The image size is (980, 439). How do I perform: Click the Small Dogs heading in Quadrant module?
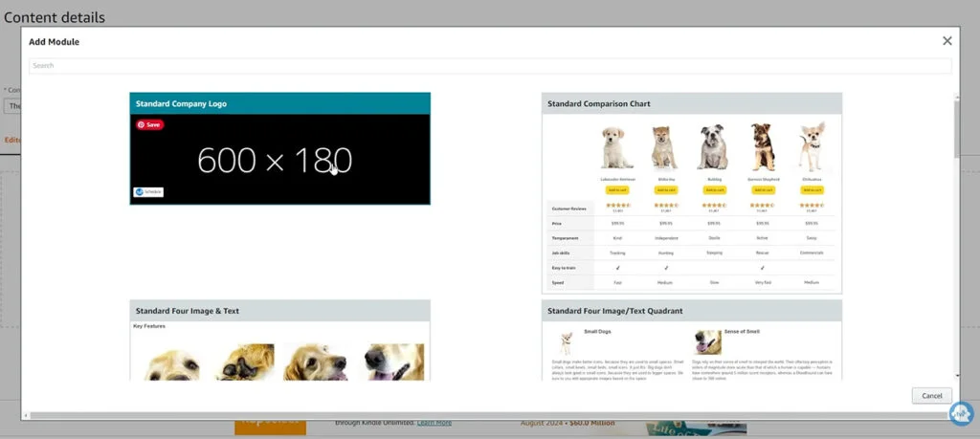(x=597, y=332)
